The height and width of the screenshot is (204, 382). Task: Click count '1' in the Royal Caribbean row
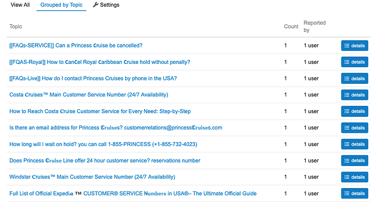coord(285,62)
